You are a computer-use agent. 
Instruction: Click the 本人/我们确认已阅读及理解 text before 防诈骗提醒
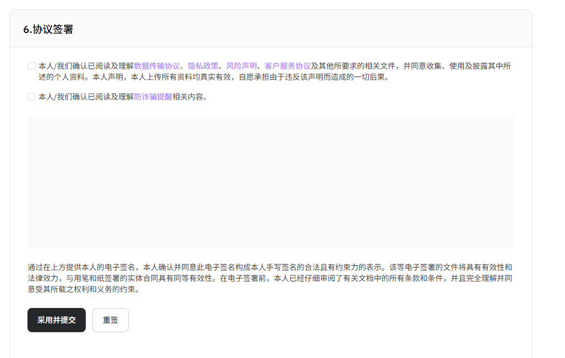click(86, 97)
